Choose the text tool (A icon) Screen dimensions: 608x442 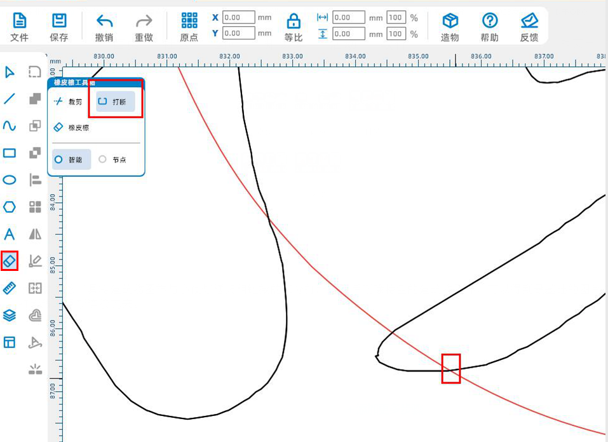(x=10, y=234)
